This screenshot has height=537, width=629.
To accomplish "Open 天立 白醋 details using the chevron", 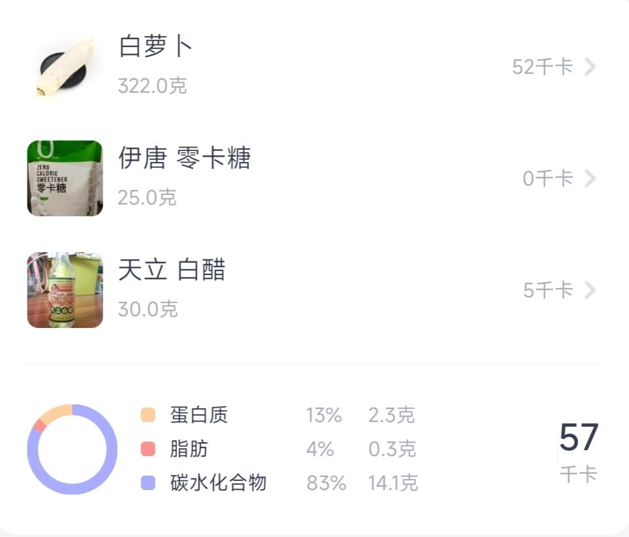I will pyautogui.click(x=590, y=291).
